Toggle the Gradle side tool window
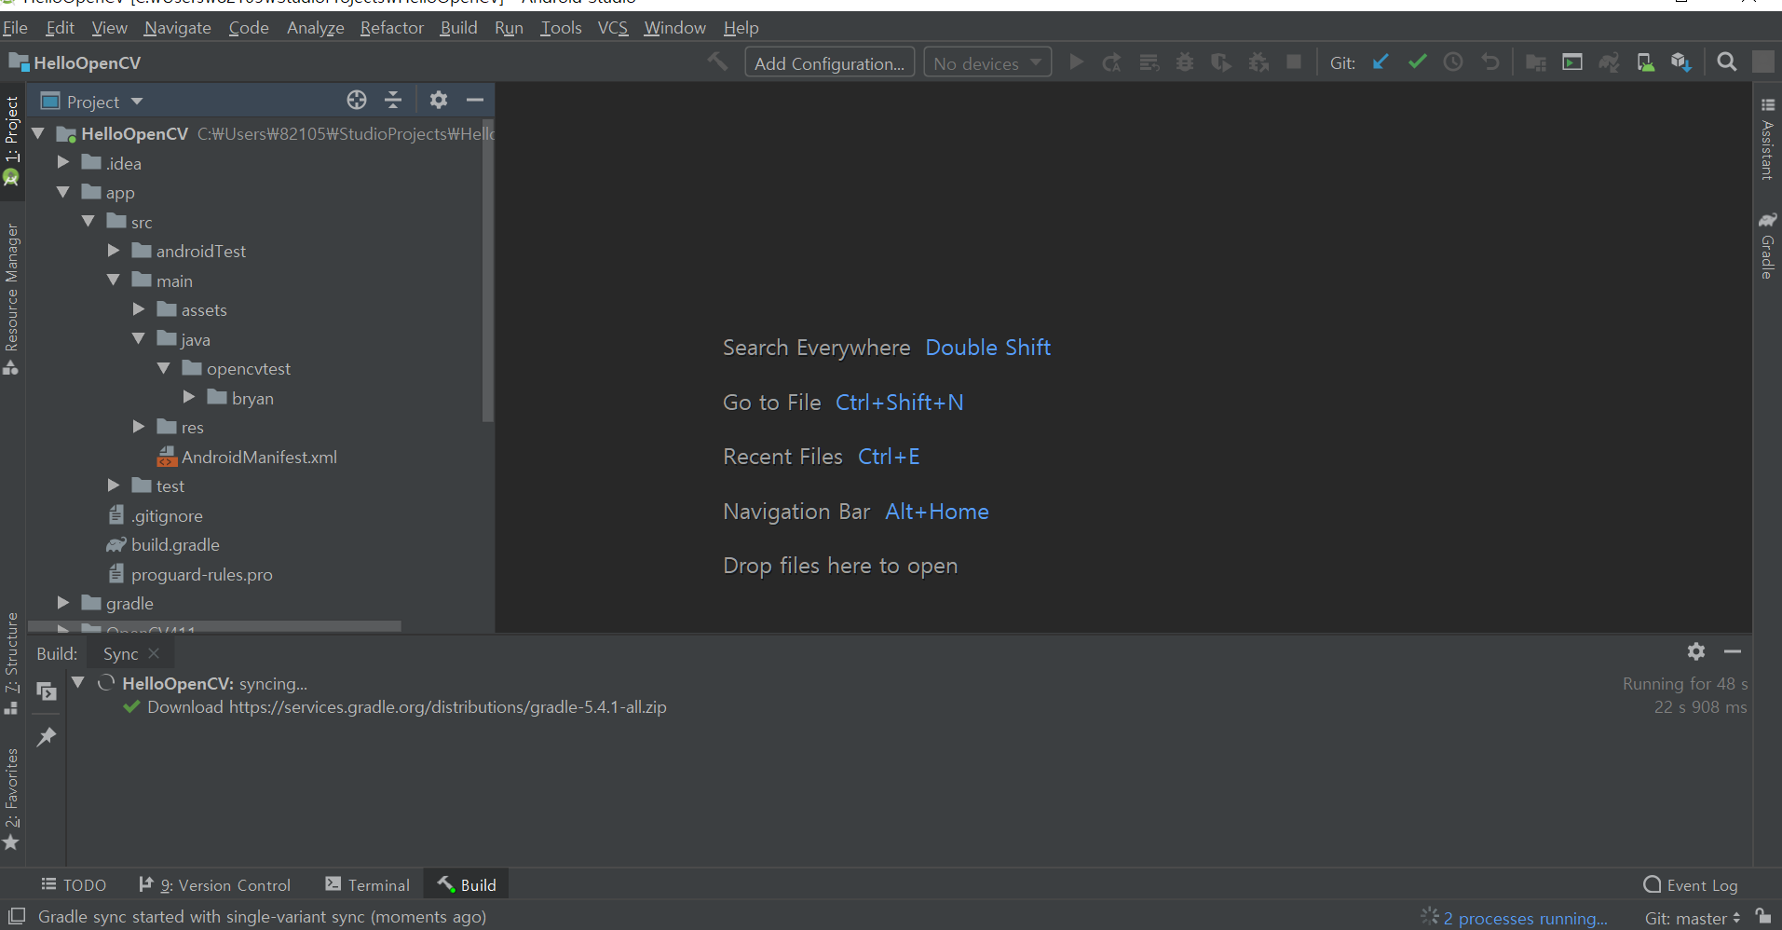The width and height of the screenshot is (1782, 930). (x=1767, y=245)
